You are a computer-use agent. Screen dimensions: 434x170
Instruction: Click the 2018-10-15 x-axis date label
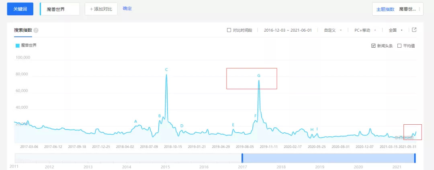click(172, 146)
